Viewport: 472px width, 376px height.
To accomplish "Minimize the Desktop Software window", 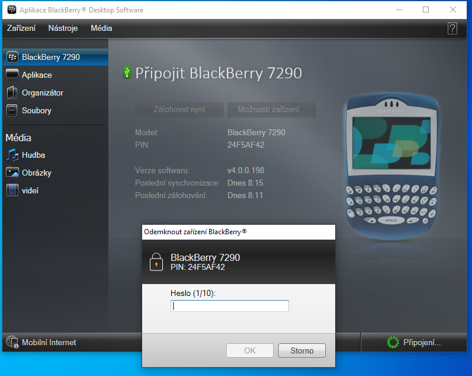I will click(399, 9).
